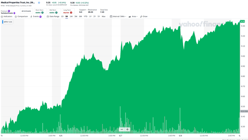Click the watchlist star icon
248x140 pixels.
pos(39,3)
